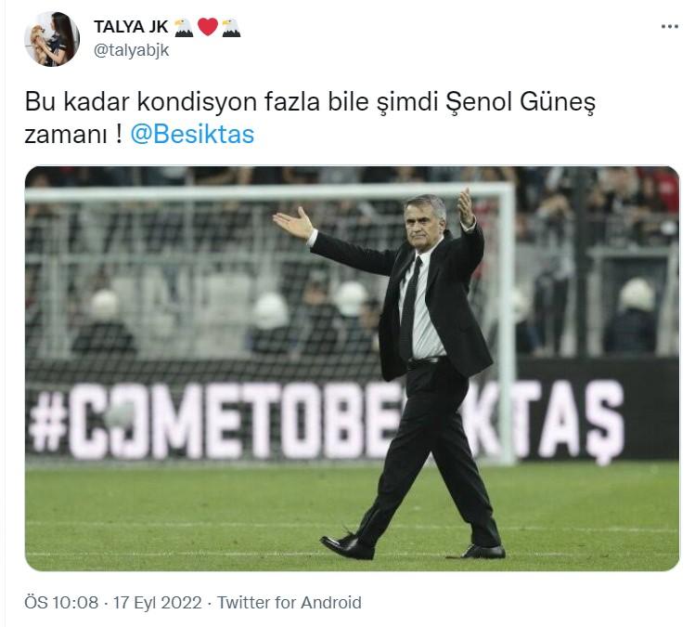The image size is (695, 627).
Task: Click TALYA JK's round profile avatar
Action: click(52, 39)
